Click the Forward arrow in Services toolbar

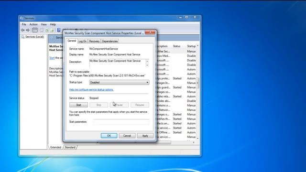click(28, 30)
